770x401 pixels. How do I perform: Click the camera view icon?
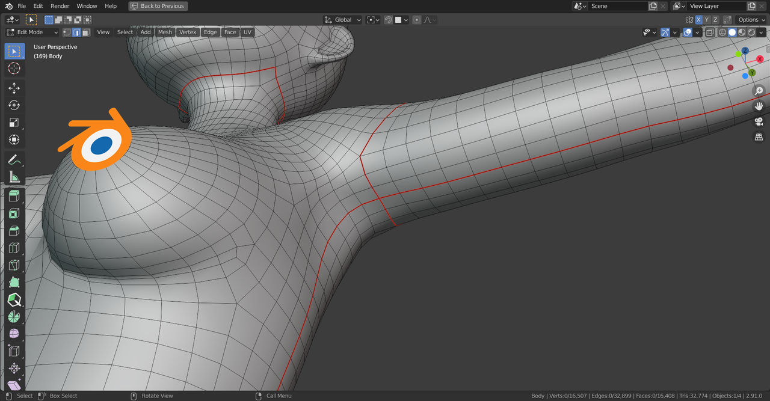[759, 121]
